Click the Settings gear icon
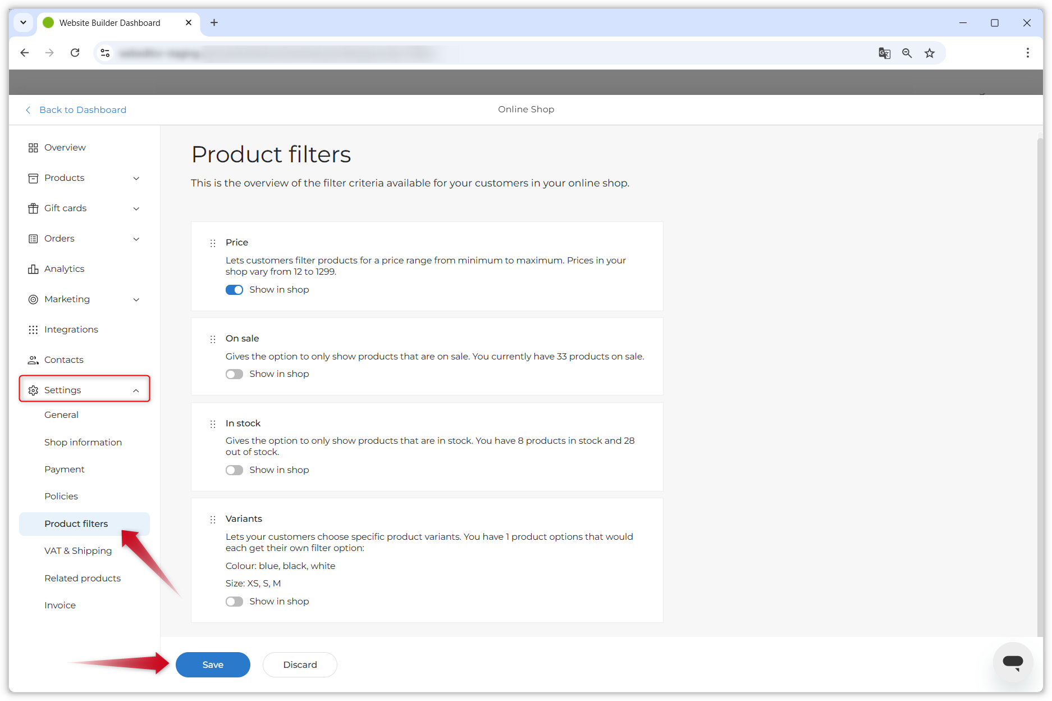This screenshot has height=701, width=1052. pyautogui.click(x=33, y=390)
